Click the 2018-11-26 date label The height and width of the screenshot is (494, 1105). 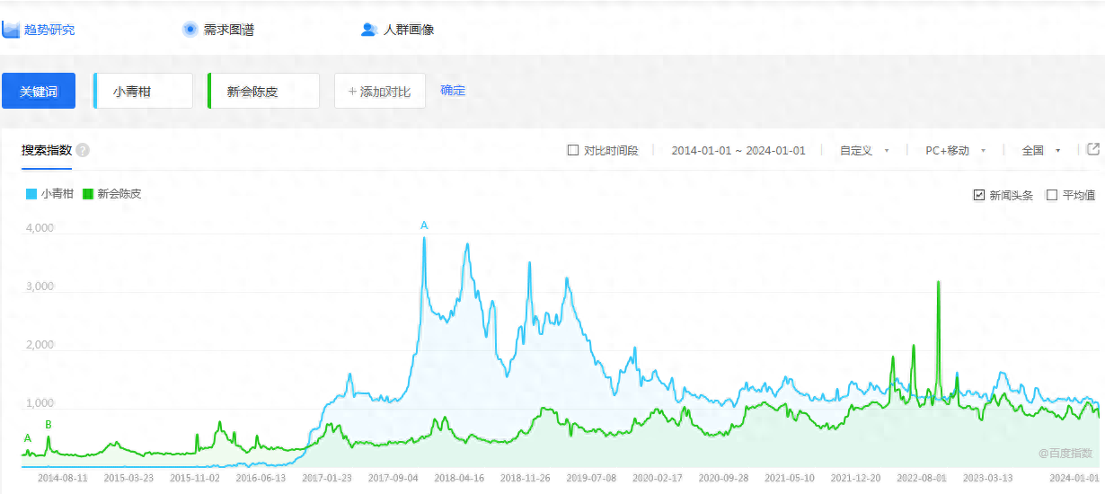(x=526, y=478)
